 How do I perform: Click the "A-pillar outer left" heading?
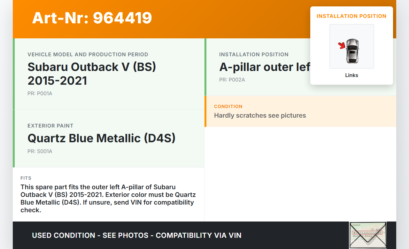coord(265,67)
